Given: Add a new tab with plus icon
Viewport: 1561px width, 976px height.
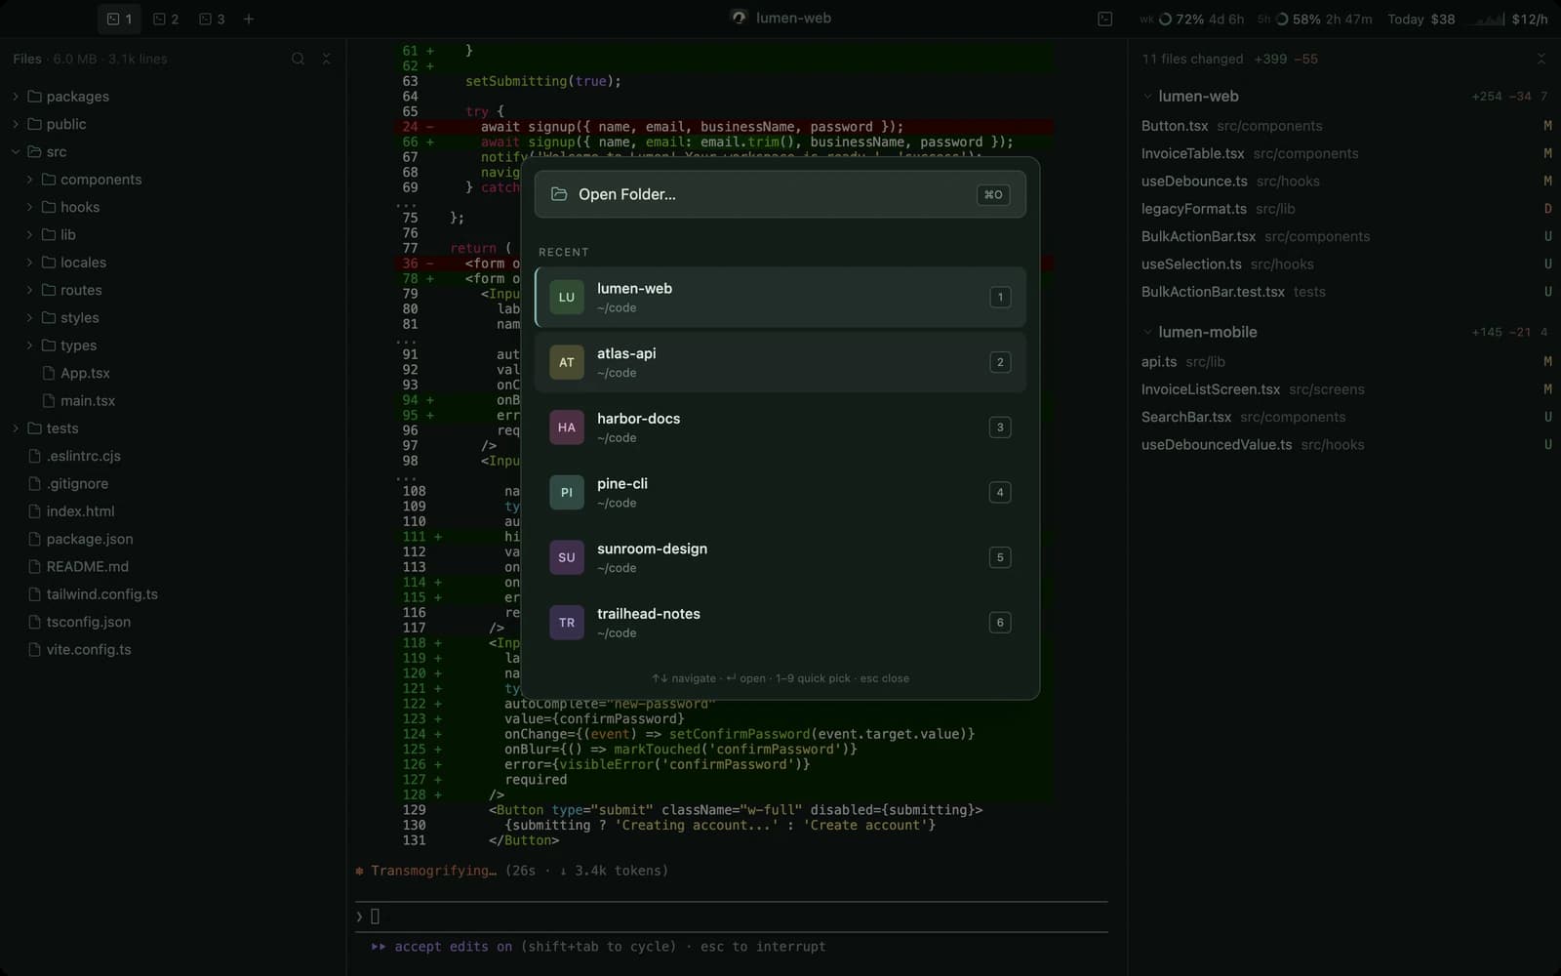Looking at the screenshot, I should (249, 19).
